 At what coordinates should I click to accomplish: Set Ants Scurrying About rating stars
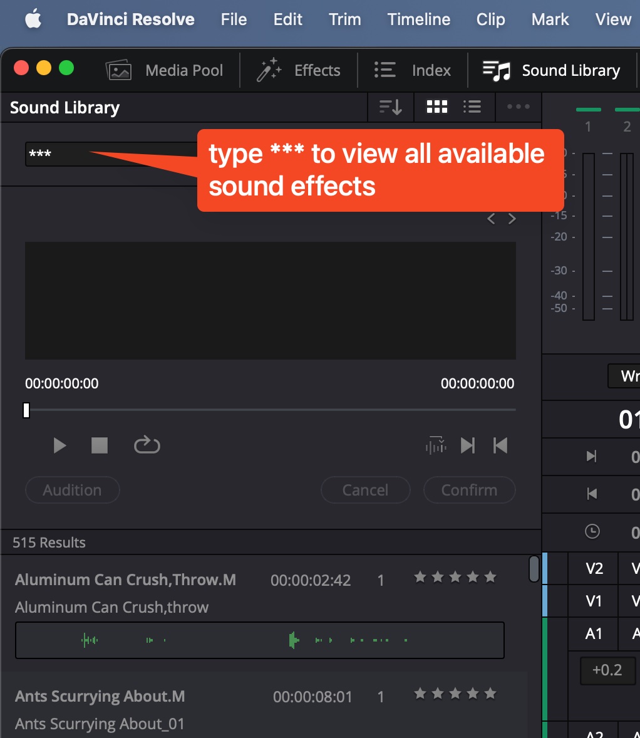pyautogui.click(x=455, y=694)
